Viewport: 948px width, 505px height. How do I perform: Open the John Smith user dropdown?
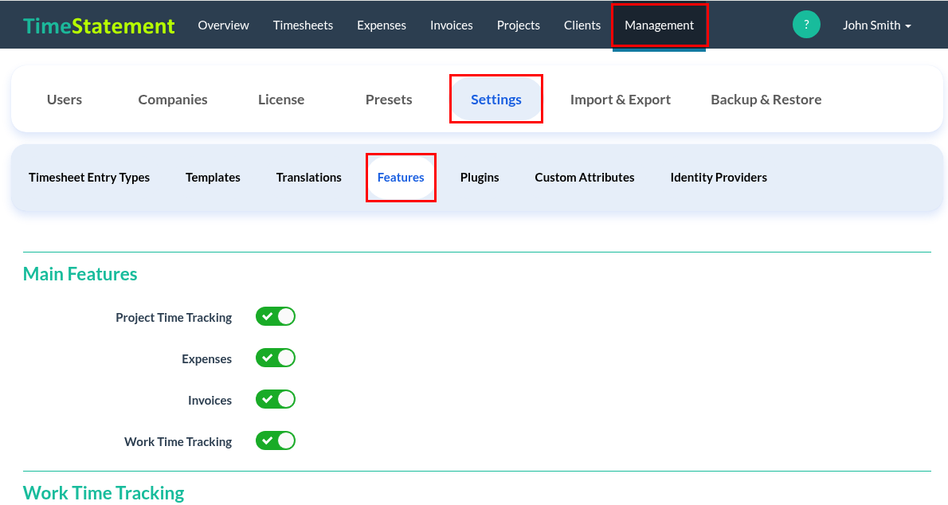(876, 25)
